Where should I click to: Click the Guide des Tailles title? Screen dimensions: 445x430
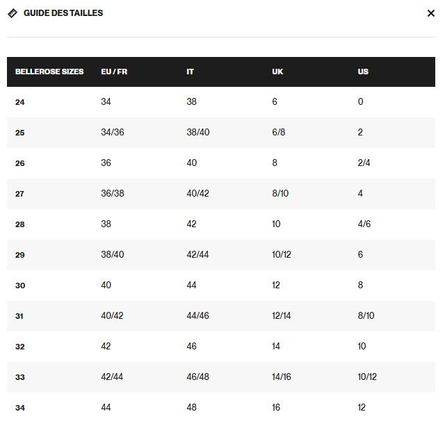(63, 13)
